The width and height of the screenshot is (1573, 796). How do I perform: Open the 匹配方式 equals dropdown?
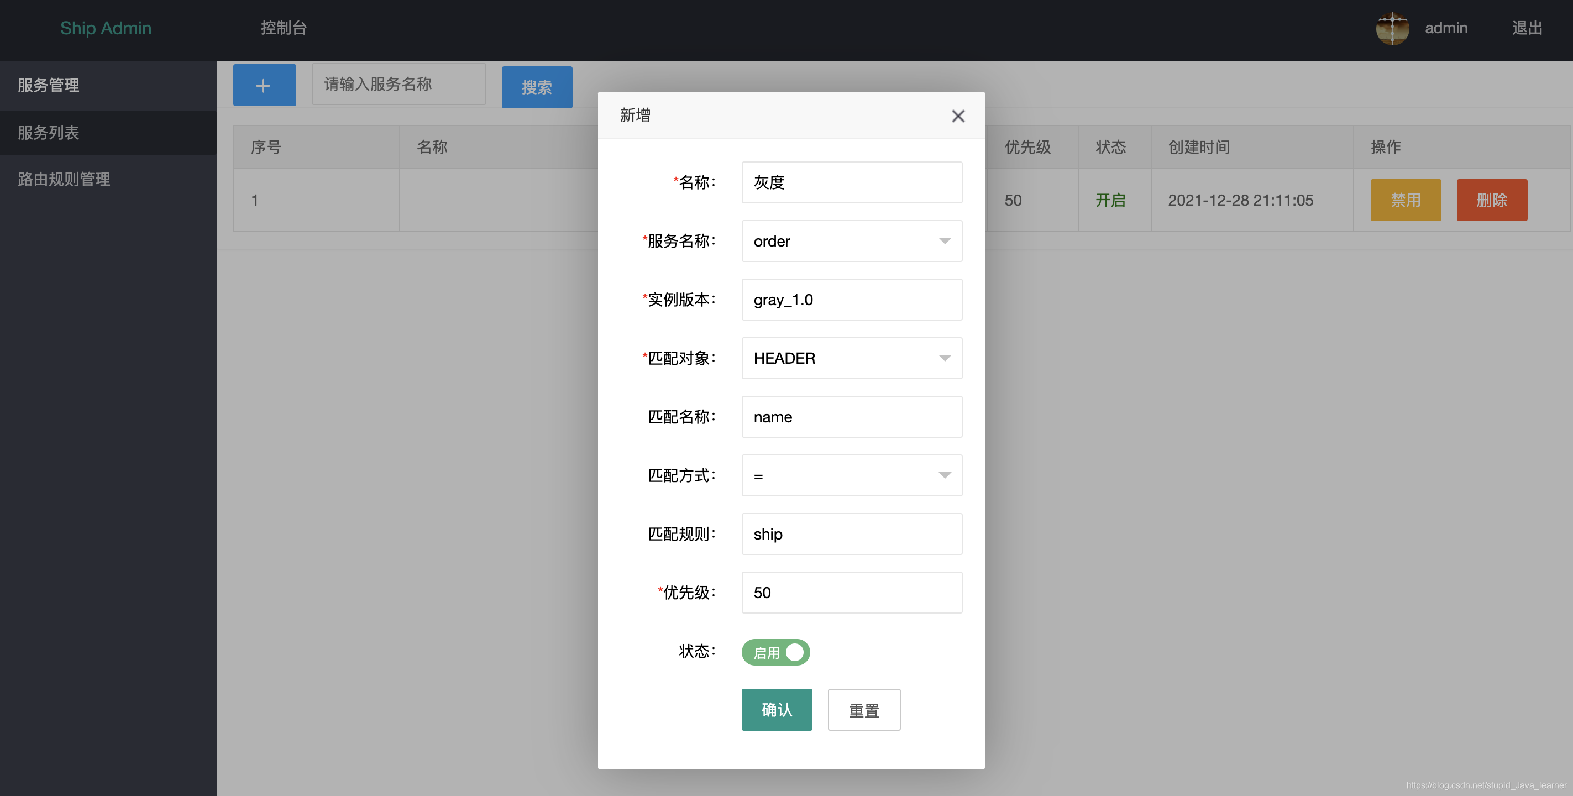pos(851,475)
